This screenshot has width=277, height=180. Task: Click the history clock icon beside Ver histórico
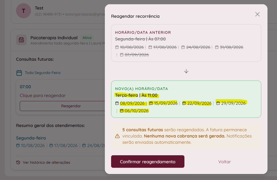[18, 162]
